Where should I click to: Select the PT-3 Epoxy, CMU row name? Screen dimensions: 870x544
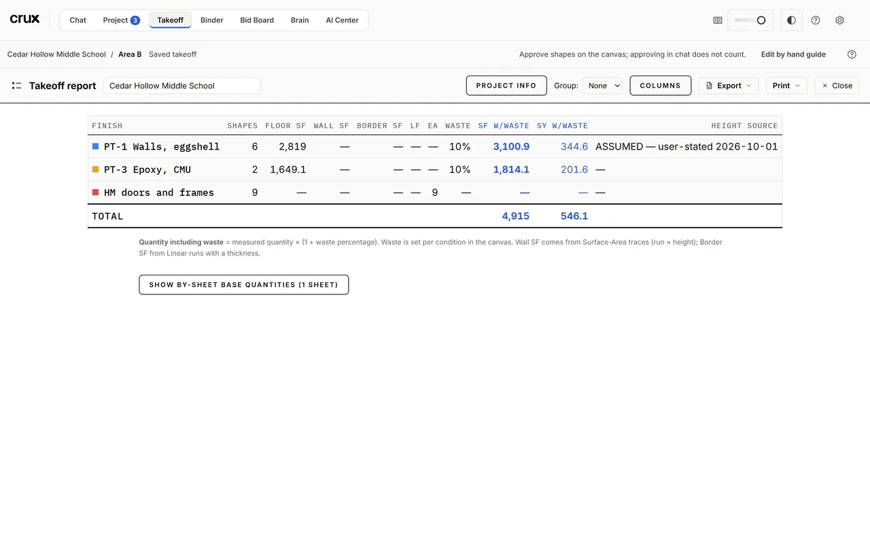147,169
